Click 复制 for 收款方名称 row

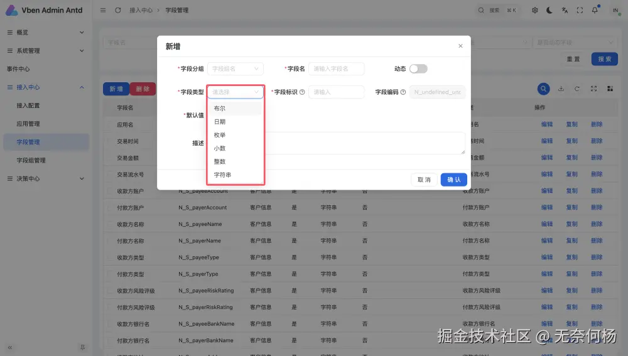pos(571,224)
